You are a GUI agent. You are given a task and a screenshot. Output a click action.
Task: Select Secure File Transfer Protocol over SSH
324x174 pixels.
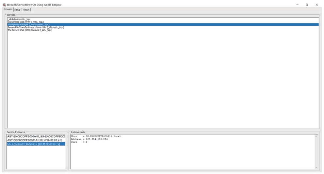click(x=163, y=27)
